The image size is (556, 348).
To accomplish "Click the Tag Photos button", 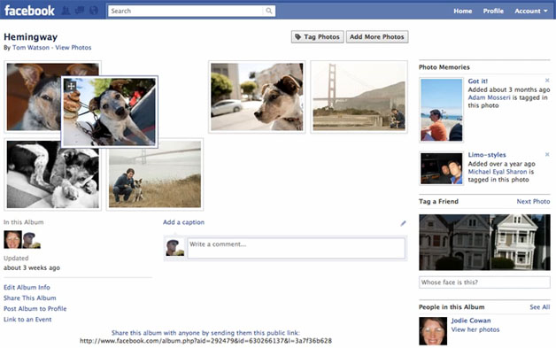I will pyautogui.click(x=317, y=37).
